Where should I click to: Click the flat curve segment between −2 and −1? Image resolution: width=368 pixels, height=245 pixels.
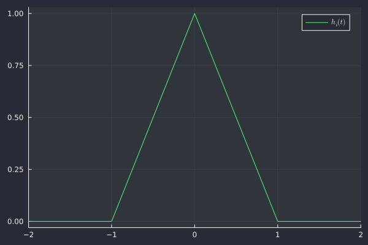click(x=71, y=221)
